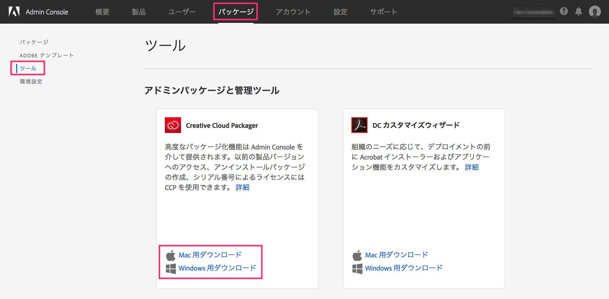Select パッケージ in the left sidebar

[34, 42]
